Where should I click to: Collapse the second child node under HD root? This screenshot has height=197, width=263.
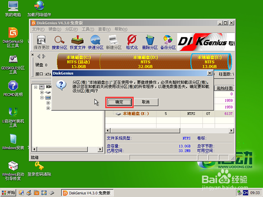42,98
